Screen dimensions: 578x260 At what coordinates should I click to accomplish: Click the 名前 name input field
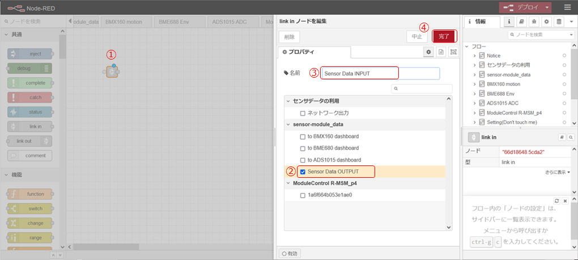[380, 74]
